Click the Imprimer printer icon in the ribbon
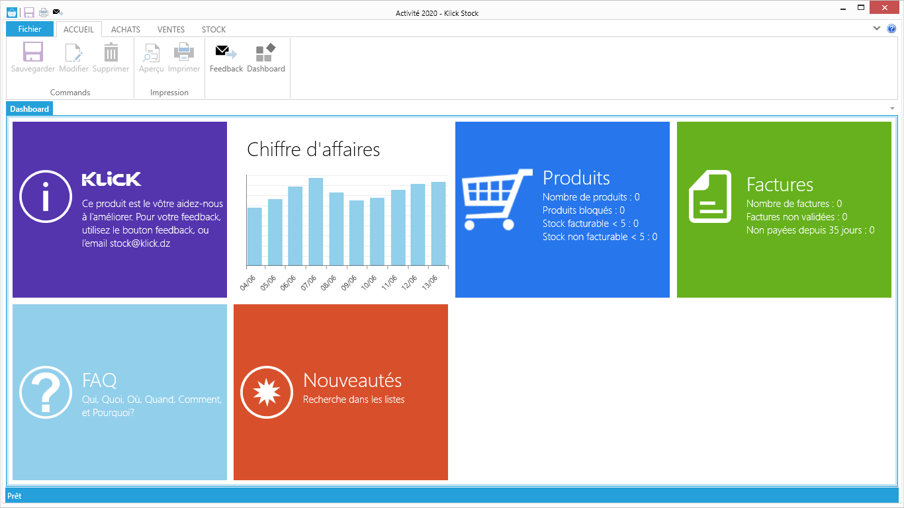904x508 pixels. (x=183, y=53)
